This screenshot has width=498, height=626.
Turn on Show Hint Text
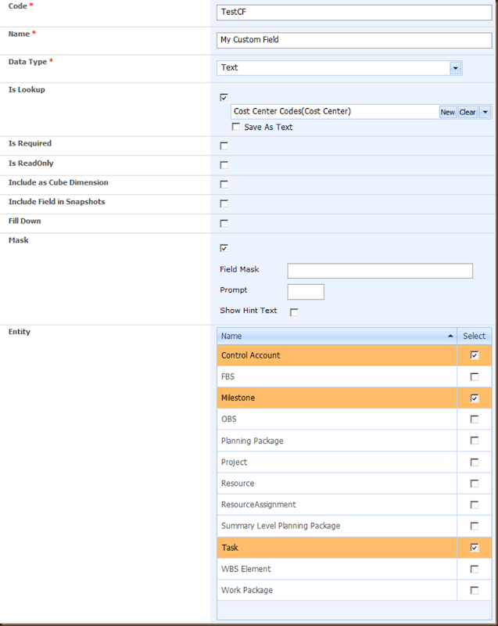tap(294, 312)
